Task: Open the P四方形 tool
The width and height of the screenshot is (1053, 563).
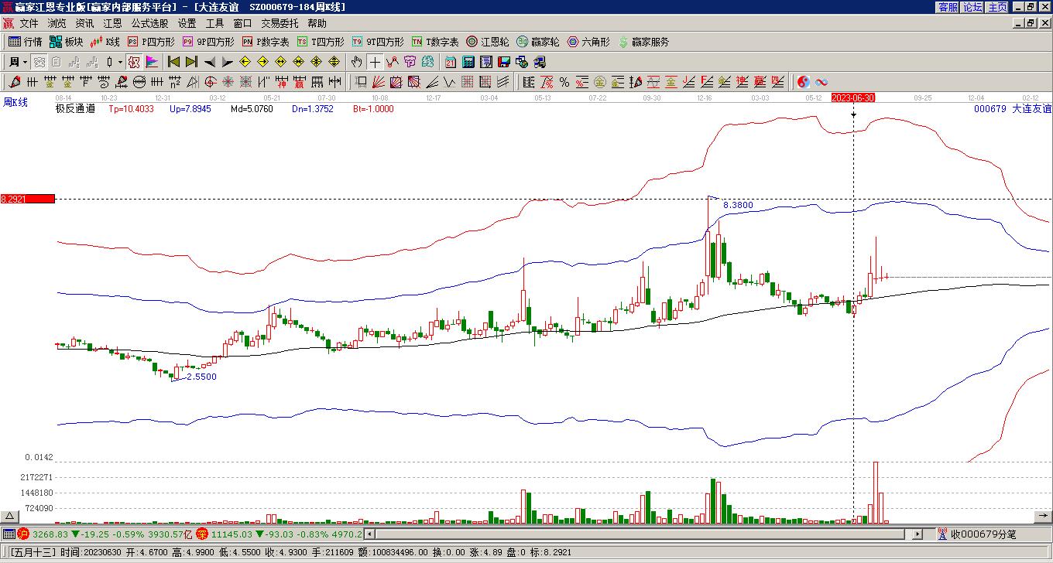Action: click(x=151, y=42)
